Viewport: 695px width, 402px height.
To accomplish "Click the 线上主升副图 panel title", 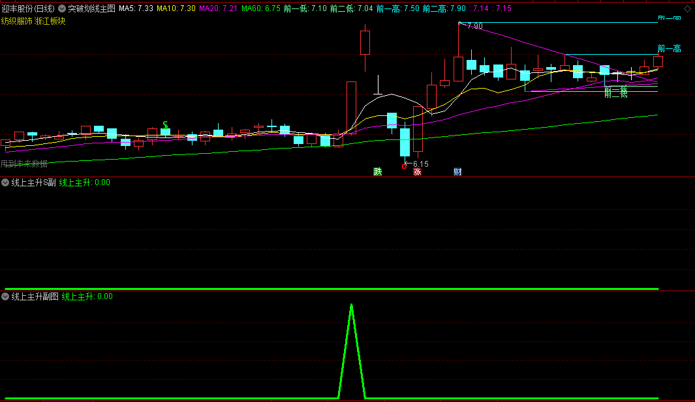I will [35, 296].
